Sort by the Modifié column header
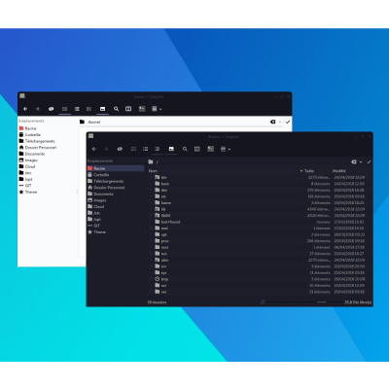The height and width of the screenshot is (389, 389). pyautogui.click(x=339, y=171)
